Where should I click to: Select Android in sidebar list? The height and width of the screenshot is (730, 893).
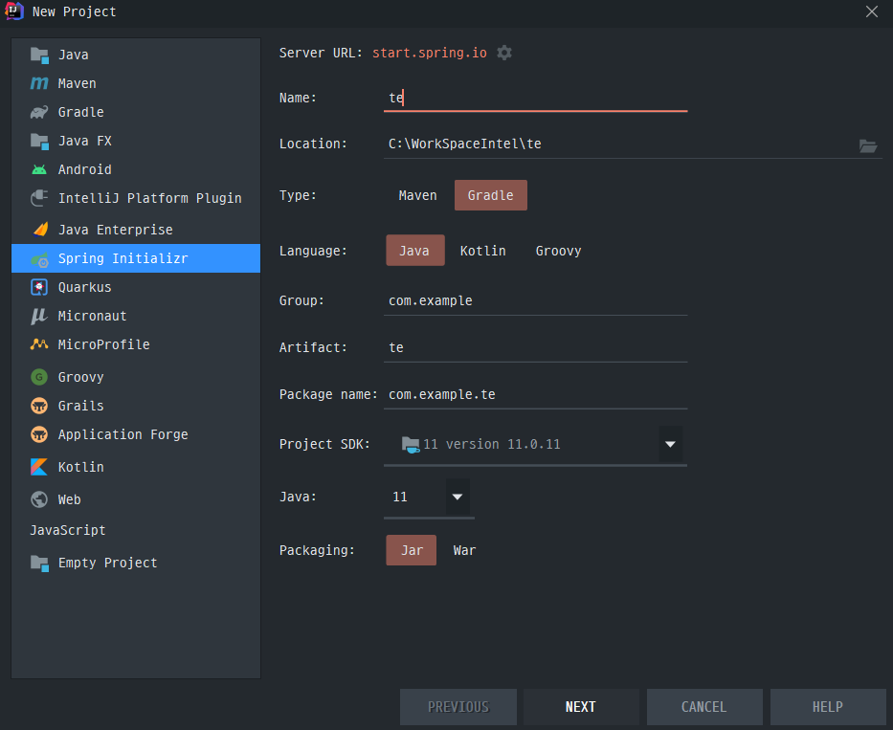click(136, 169)
